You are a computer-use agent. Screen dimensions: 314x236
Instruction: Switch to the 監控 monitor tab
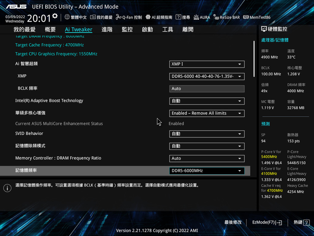[127, 29]
